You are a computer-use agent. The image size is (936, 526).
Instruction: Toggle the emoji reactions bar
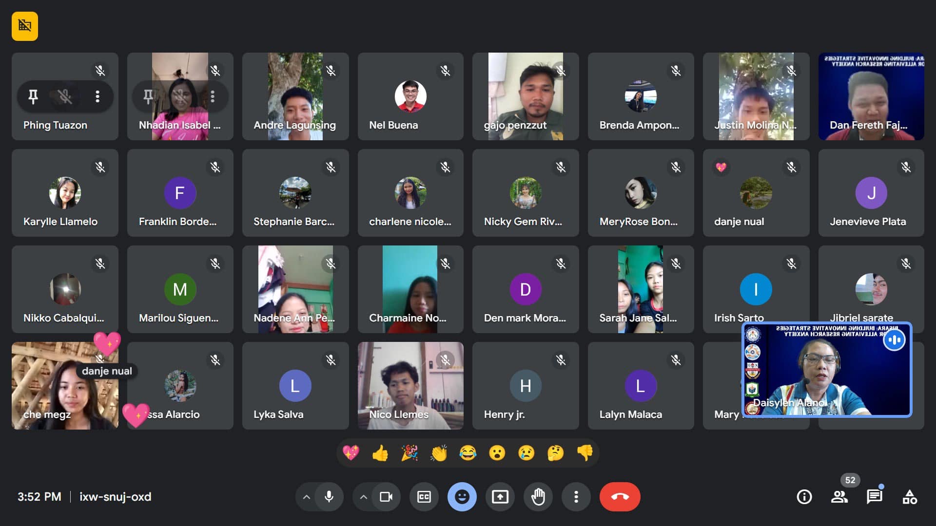(462, 497)
